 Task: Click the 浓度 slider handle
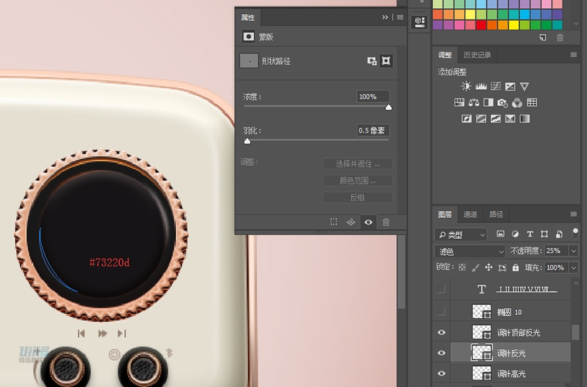[x=389, y=107]
